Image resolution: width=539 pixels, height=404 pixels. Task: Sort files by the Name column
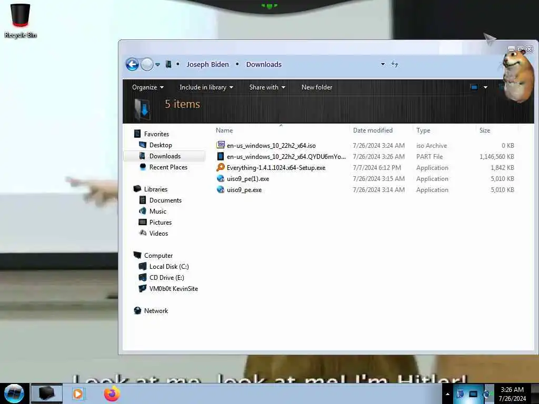224,130
